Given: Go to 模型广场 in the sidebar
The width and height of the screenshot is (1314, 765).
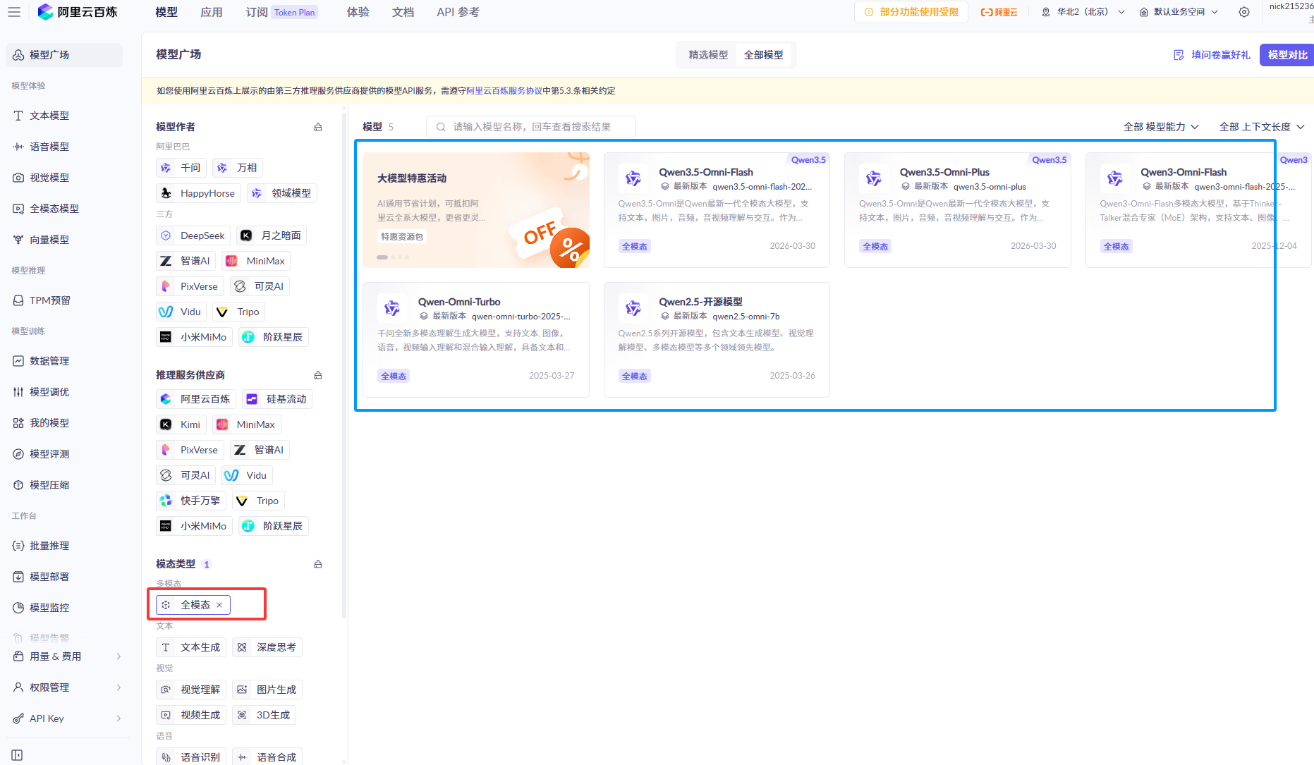Looking at the screenshot, I should 64,55.
